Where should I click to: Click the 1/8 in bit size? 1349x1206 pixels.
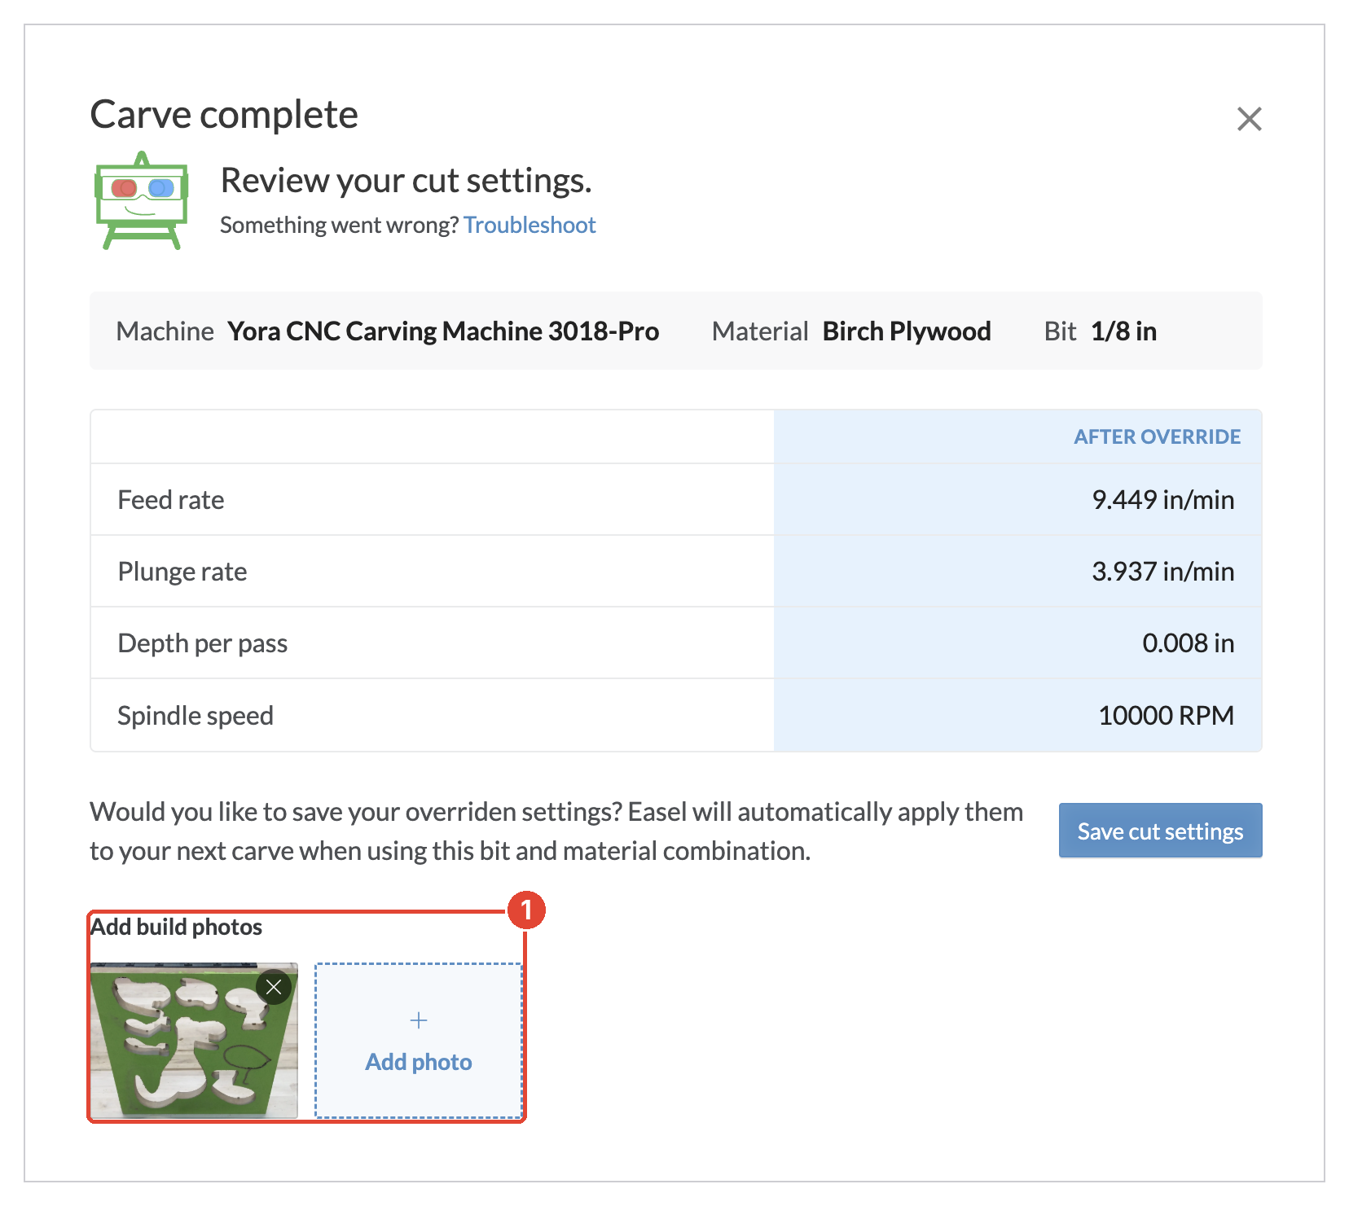(x=1123, y=331)
